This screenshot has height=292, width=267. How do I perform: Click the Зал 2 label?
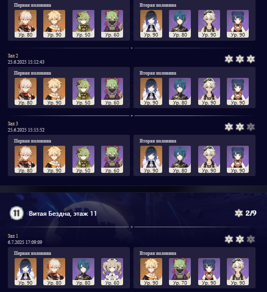tap(13, 56)
